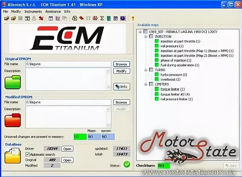242x177 pixels.
Task: Click the red eraser-shaped toolbar icon
Action: point(81,18)
